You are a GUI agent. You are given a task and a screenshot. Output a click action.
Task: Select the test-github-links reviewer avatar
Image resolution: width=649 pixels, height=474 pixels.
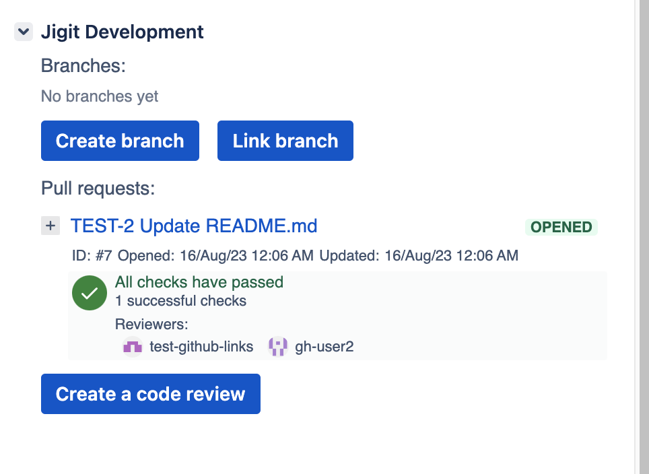132,347
